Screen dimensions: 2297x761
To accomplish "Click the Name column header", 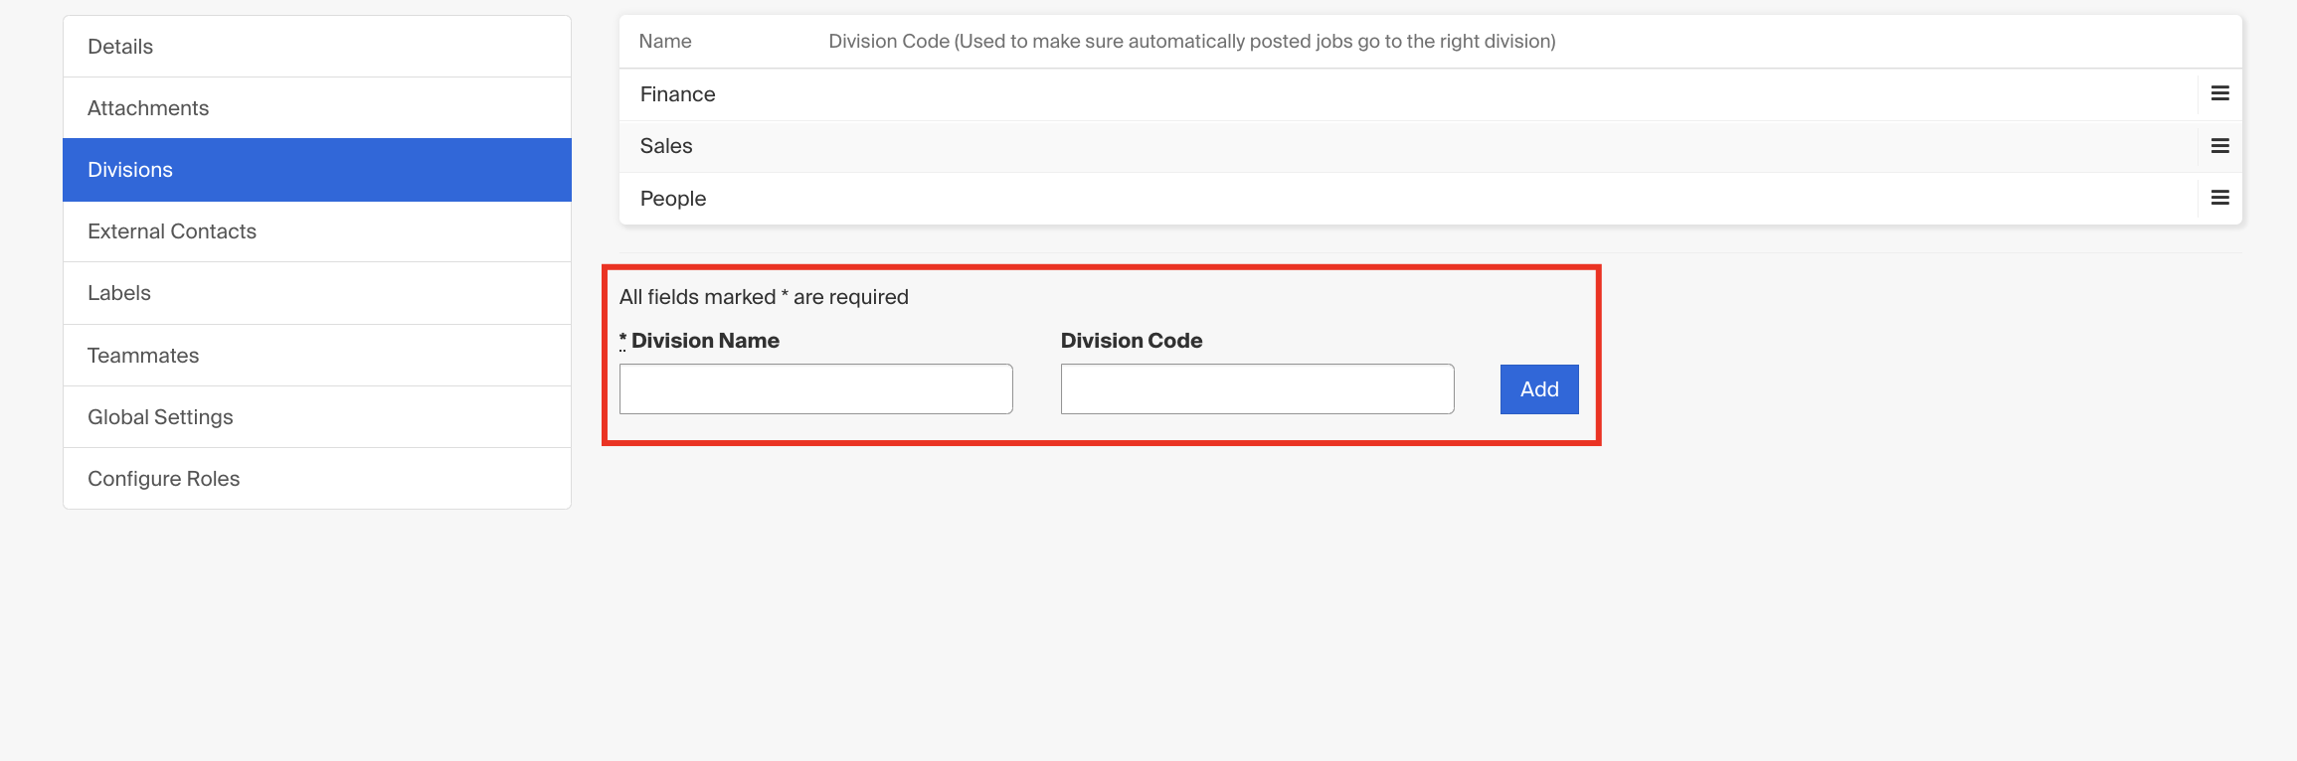I will (x=665, y=41).
